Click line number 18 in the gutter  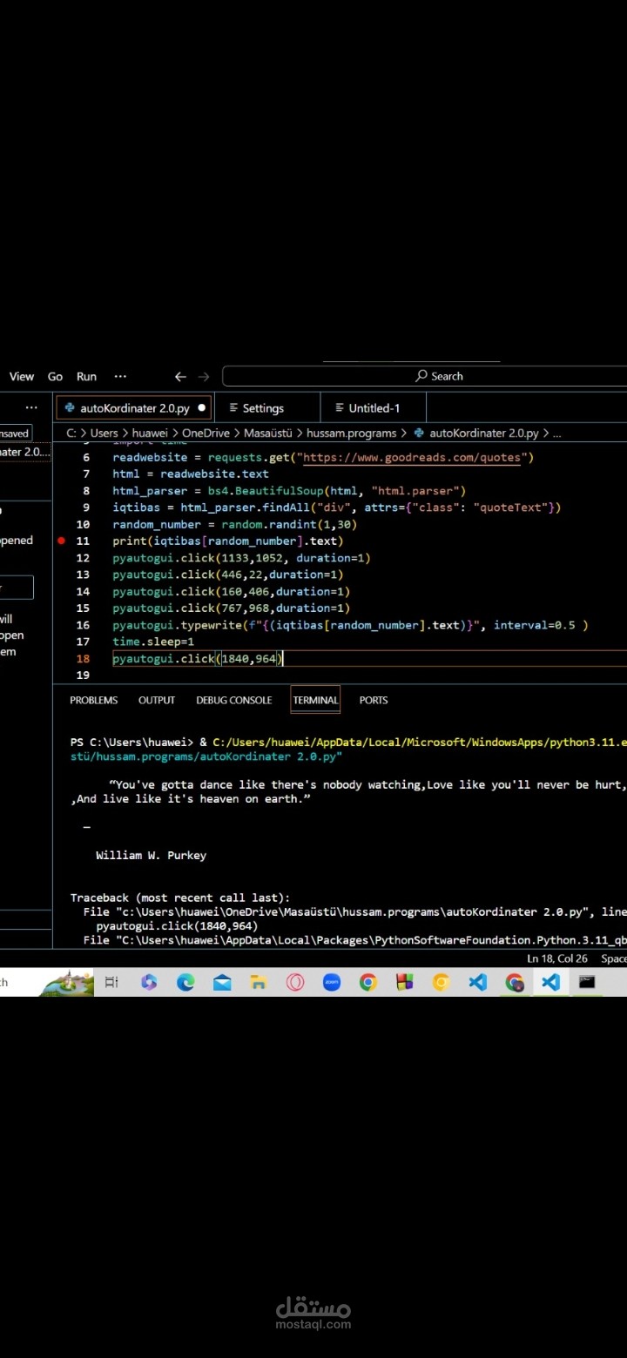(83, 658)
